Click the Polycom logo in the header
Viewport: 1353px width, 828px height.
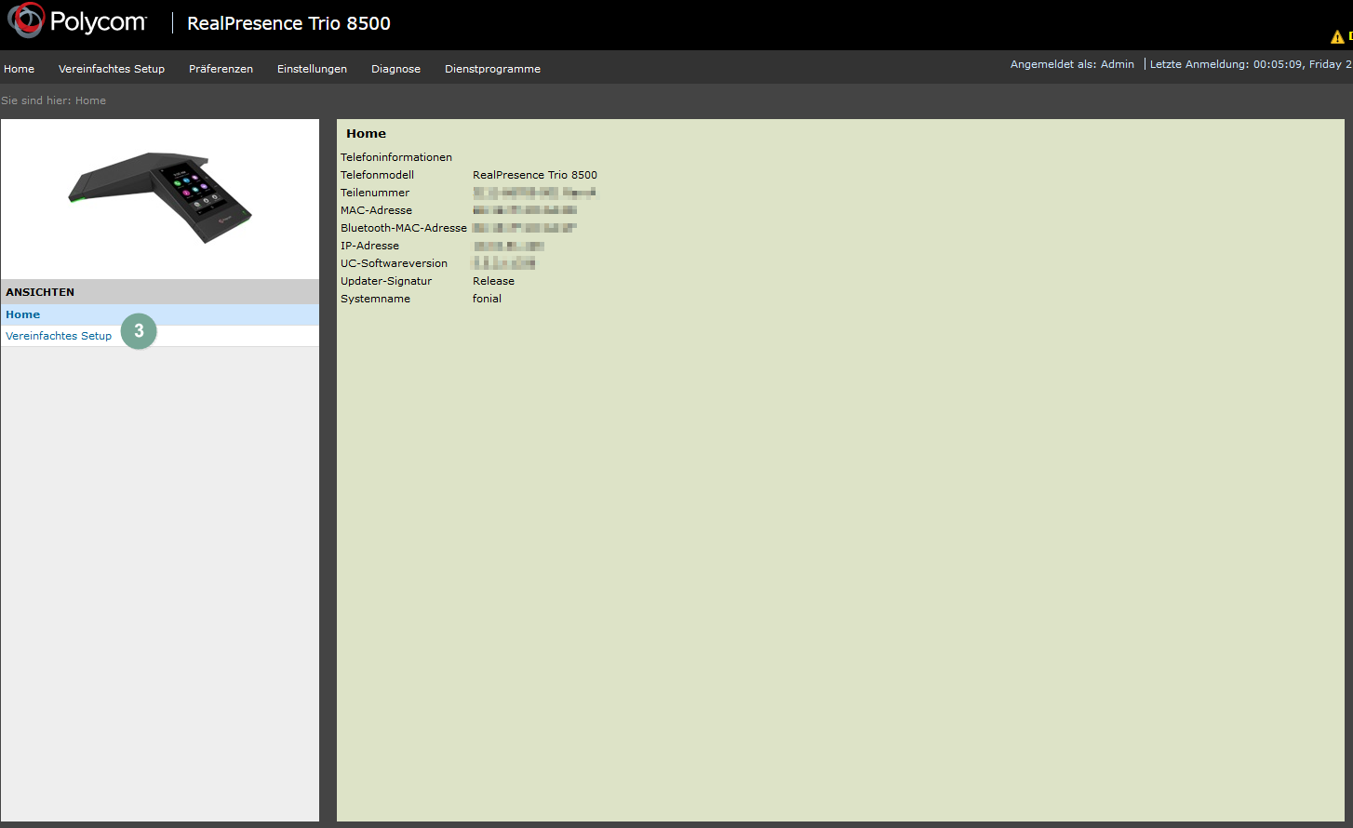pyautogui.click(x=77, y=21)
